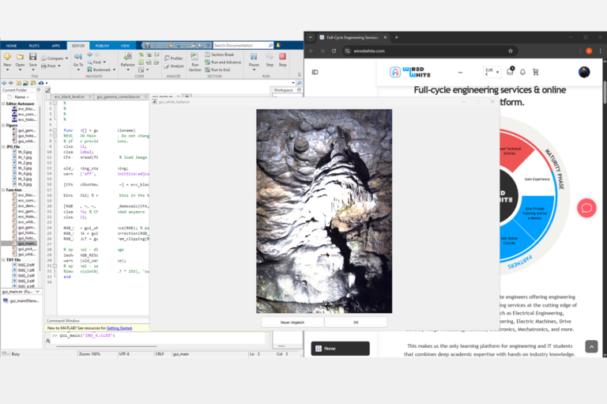Click the Refactor icon
The height and width of the screenshot is (404, 607).
[x=128, y=57]
